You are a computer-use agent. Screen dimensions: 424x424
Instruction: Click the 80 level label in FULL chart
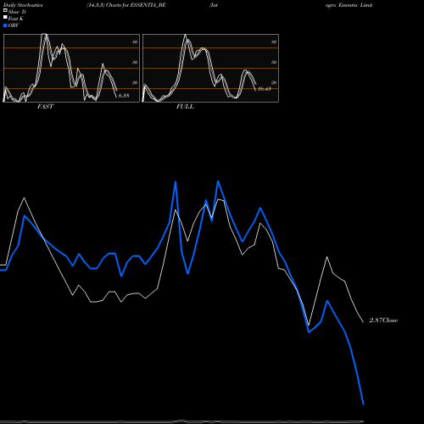click(274, 42)
